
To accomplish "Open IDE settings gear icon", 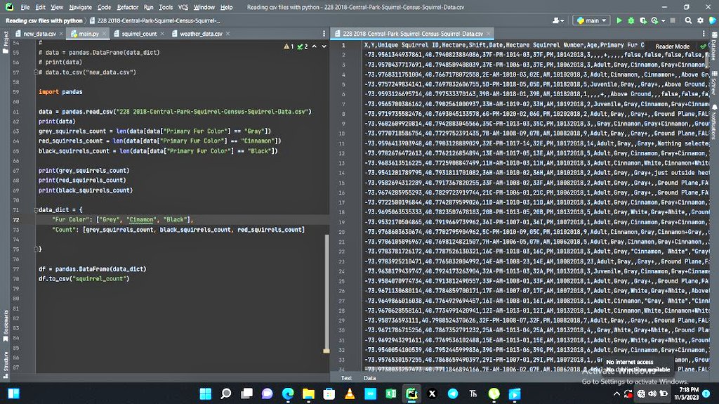I will click(x=700, y=20).
